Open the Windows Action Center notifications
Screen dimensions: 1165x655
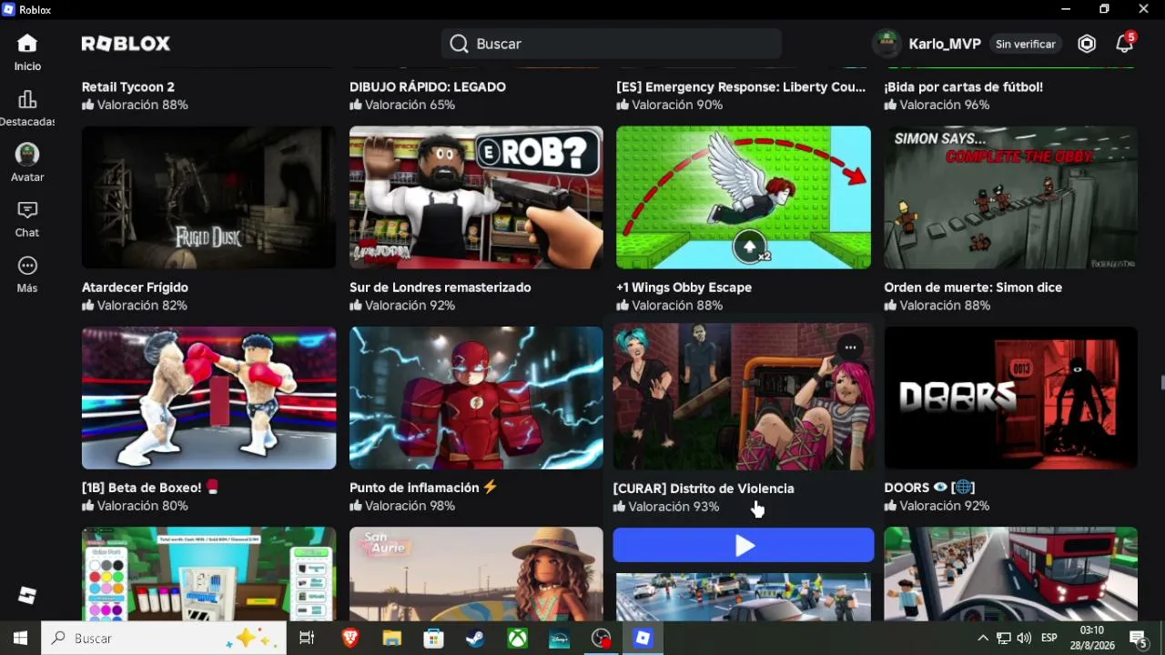[x=1137, y=639]
